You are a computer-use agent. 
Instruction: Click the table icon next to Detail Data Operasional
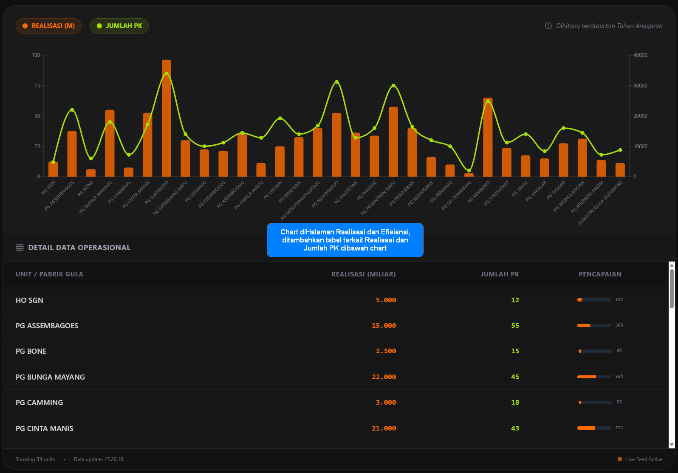pos(20,248)
